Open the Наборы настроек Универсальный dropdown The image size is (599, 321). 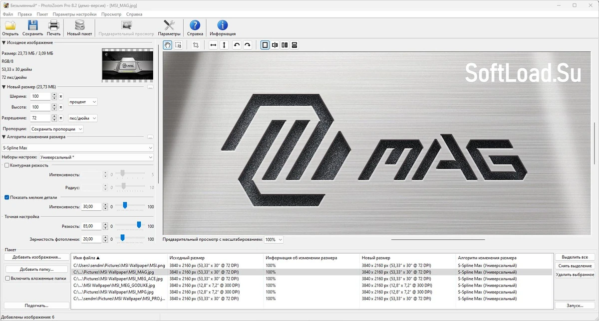[96, 157]
